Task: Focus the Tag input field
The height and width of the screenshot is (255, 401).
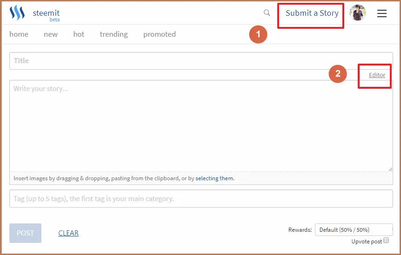Action: tap(201, 199)
